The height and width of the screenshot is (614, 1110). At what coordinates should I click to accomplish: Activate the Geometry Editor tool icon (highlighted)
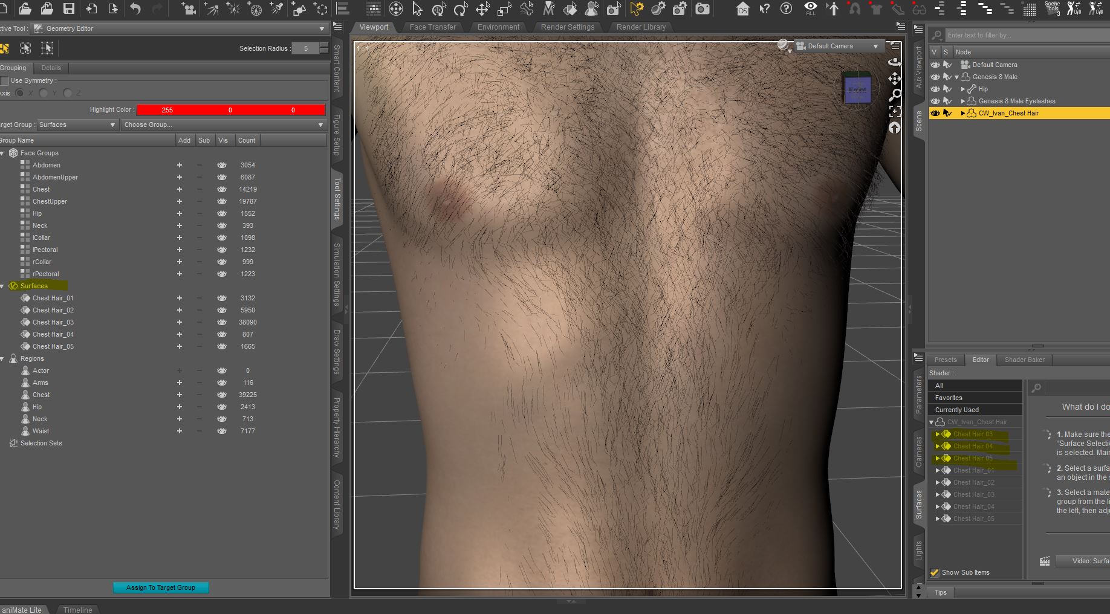coord(637,8)
